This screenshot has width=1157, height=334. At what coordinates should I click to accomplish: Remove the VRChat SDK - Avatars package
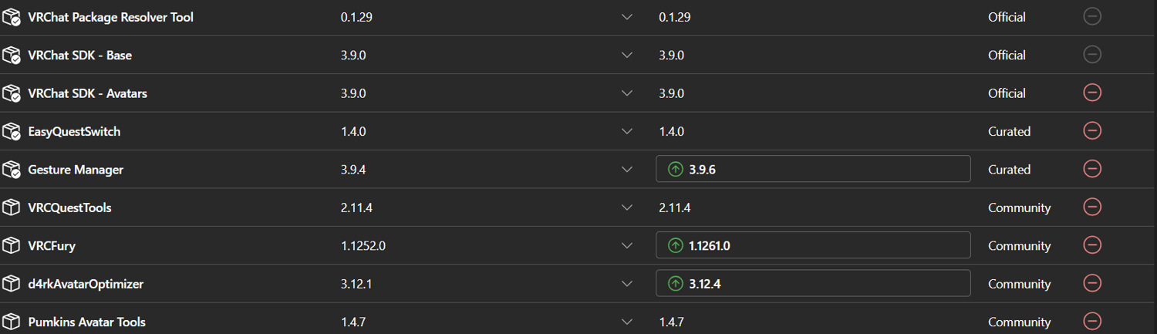pos(1091,93)
